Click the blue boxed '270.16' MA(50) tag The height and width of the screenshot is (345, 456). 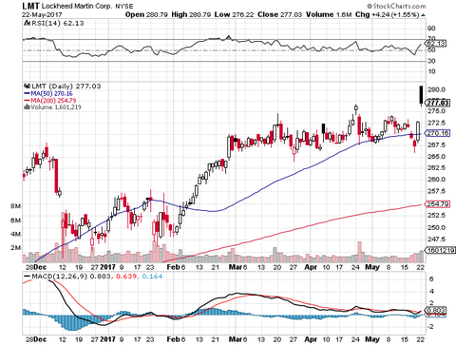[x=438, y=133]
